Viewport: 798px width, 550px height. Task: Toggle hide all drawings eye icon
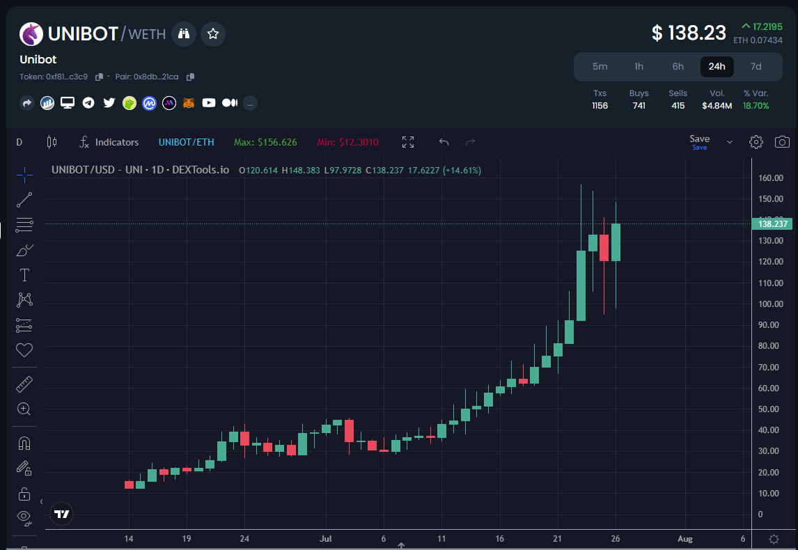[24, 518]
